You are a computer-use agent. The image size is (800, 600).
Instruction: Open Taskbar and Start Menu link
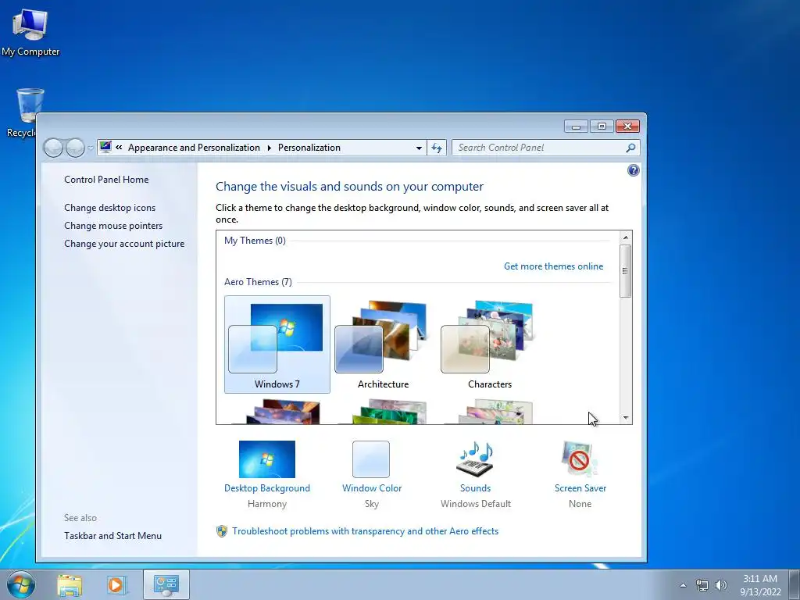[x=112, y=536]
